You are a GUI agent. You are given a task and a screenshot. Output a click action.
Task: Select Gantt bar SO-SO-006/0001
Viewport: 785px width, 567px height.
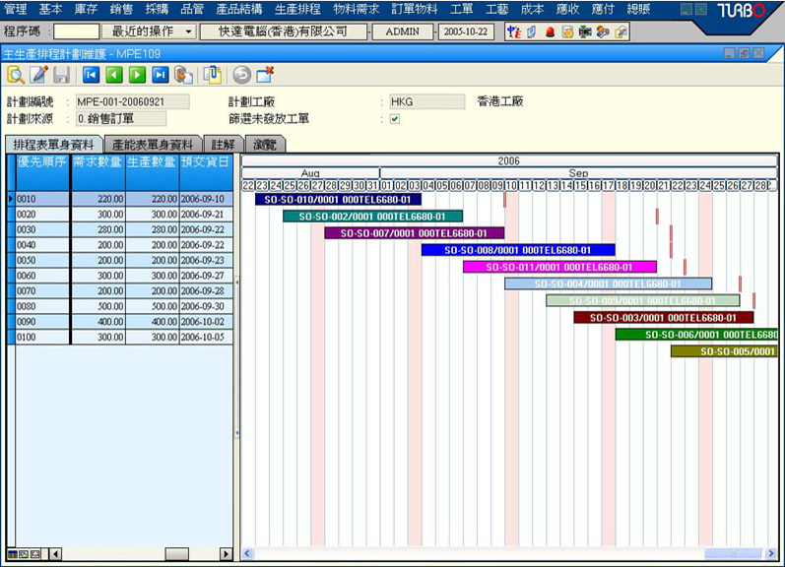pos(696,335)
